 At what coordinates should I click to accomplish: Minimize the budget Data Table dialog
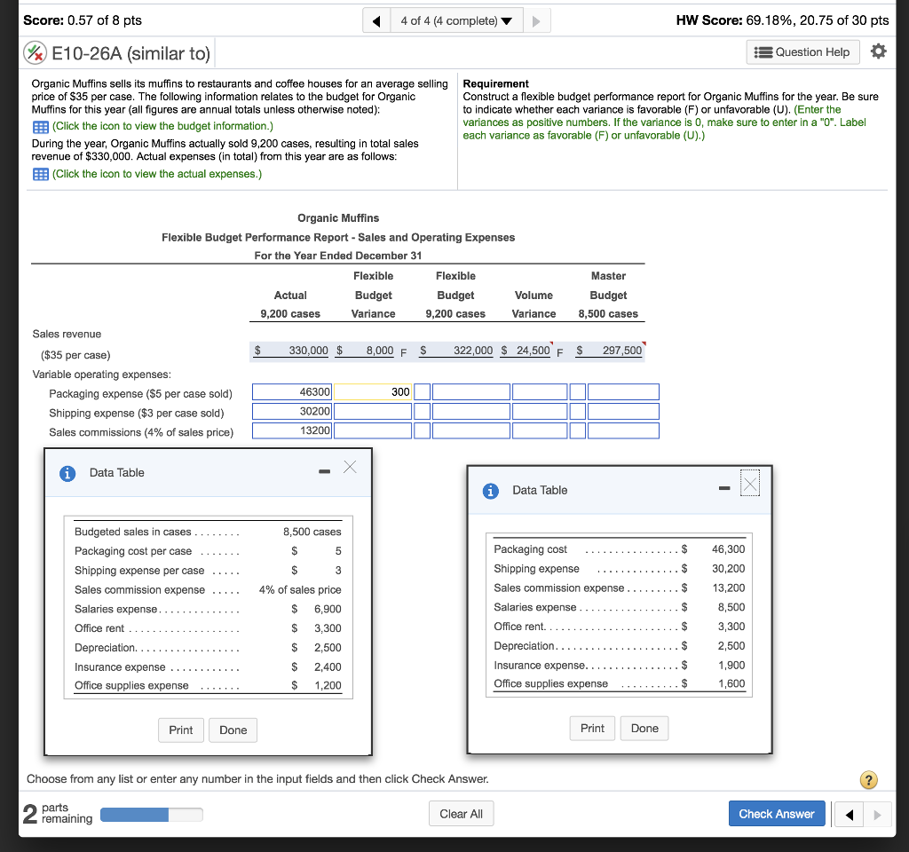tap(325, 471)
